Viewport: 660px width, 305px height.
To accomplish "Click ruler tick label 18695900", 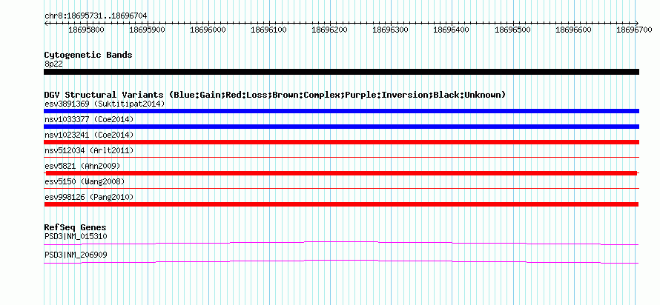I will pyautogui.click(x=148, y=30).
